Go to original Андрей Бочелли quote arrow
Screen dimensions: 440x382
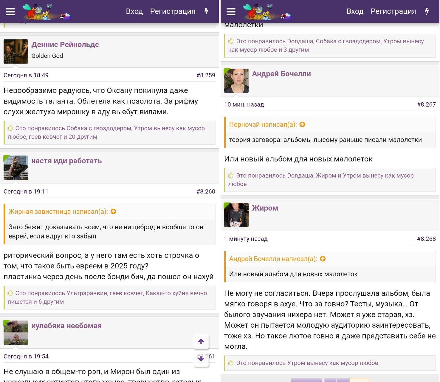(x=323, y=259)
